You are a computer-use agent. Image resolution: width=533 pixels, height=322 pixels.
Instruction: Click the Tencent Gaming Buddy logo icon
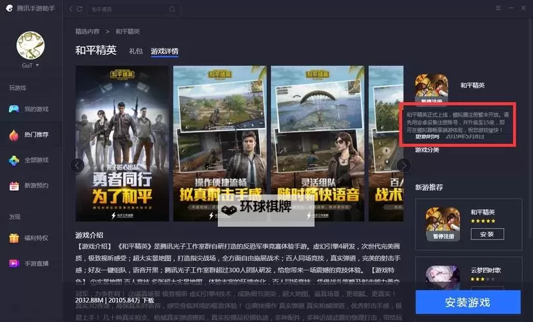pyautogui.click(x=9, y=8)
